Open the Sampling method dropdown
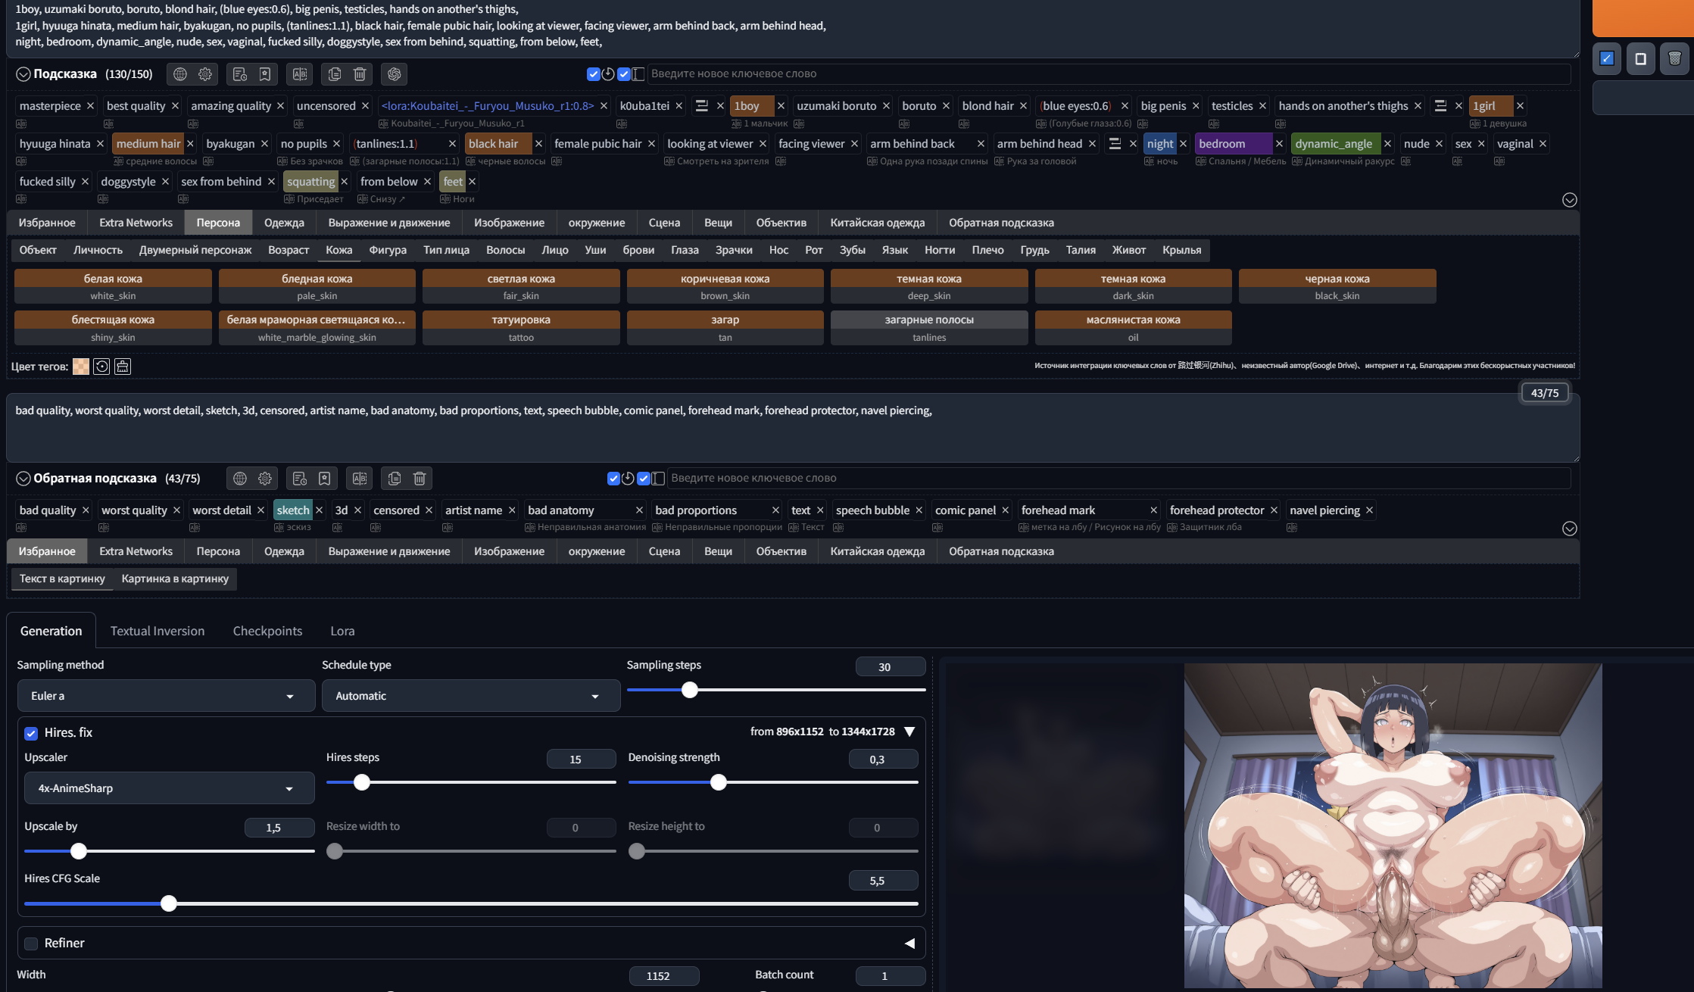The image size is (1694, 992). point(166,696)
